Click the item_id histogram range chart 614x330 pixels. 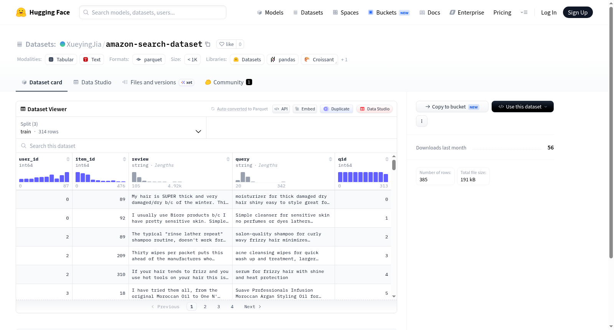pyautogui.click(x=101, y=177)
